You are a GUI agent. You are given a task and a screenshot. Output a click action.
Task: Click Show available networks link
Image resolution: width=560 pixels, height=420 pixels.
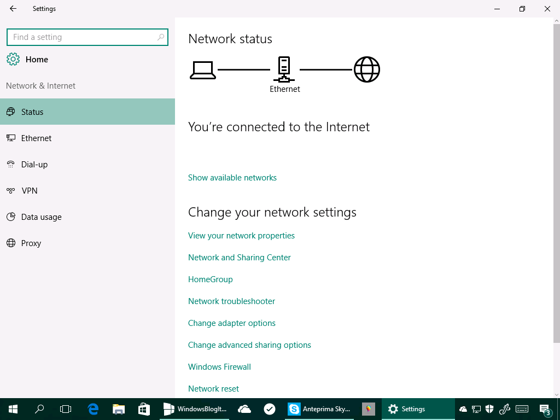232,178
